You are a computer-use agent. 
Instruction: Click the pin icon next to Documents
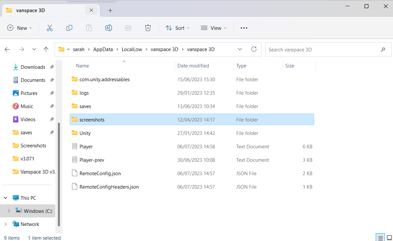click(52, 80)
